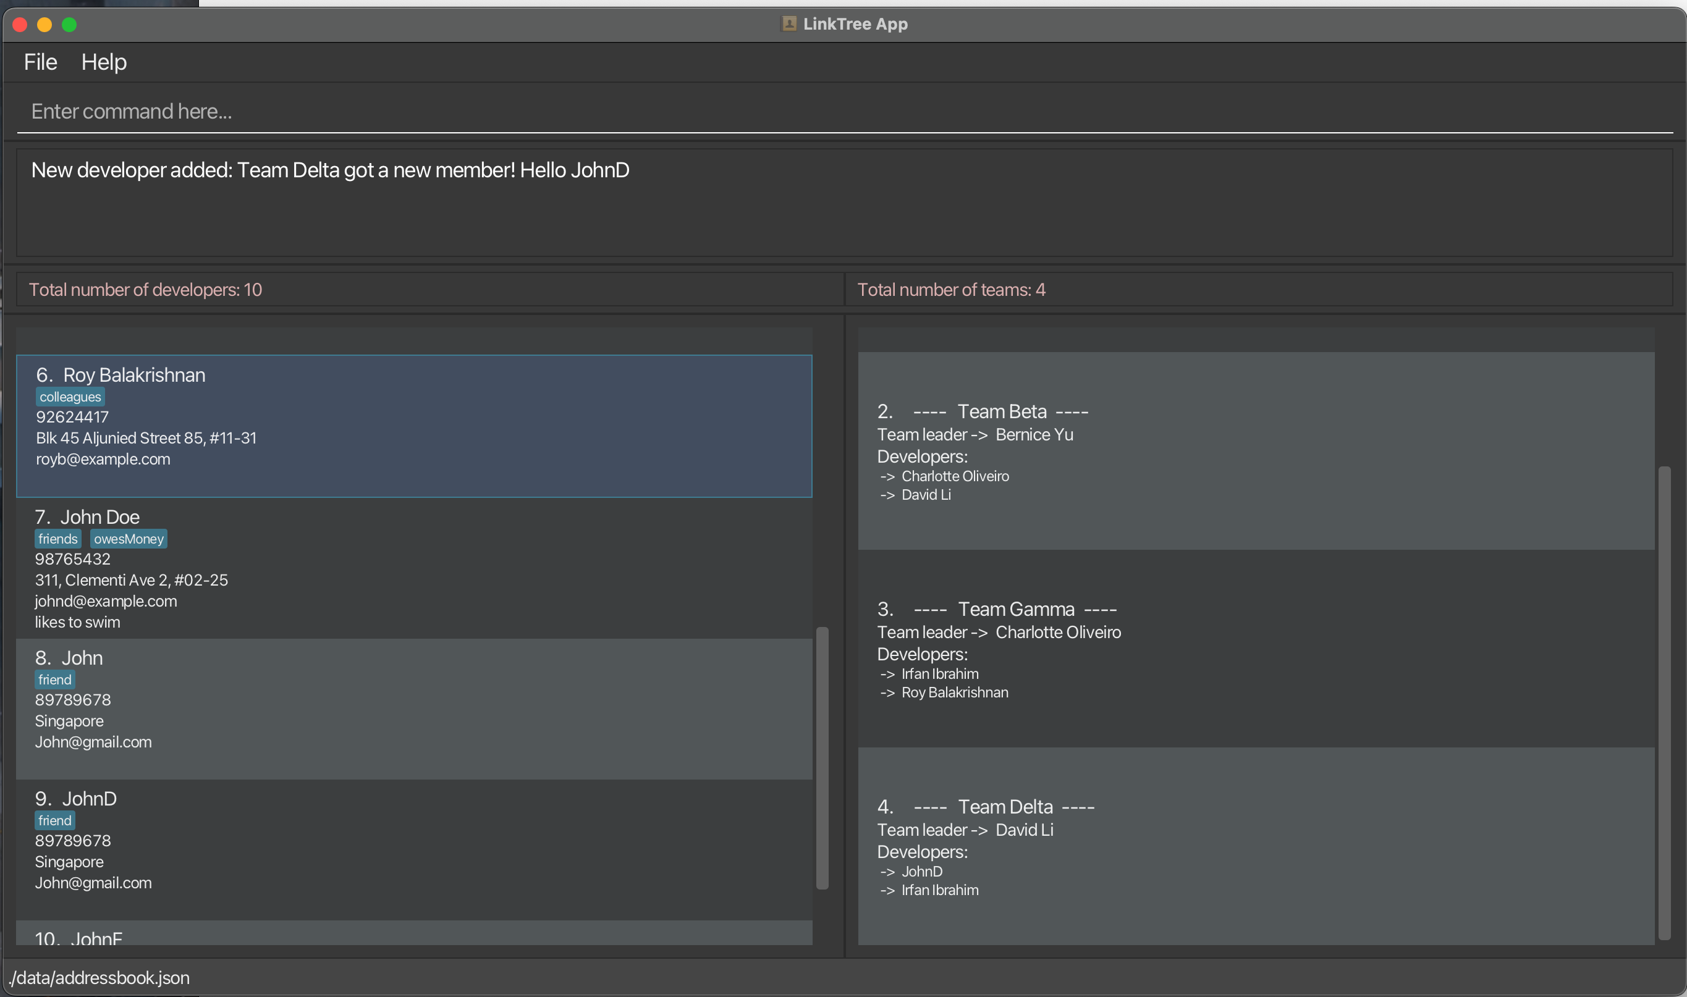The height and width of the screenshot is (997, 1687).
Task: Click the result message display box
Action: (843, 203)
